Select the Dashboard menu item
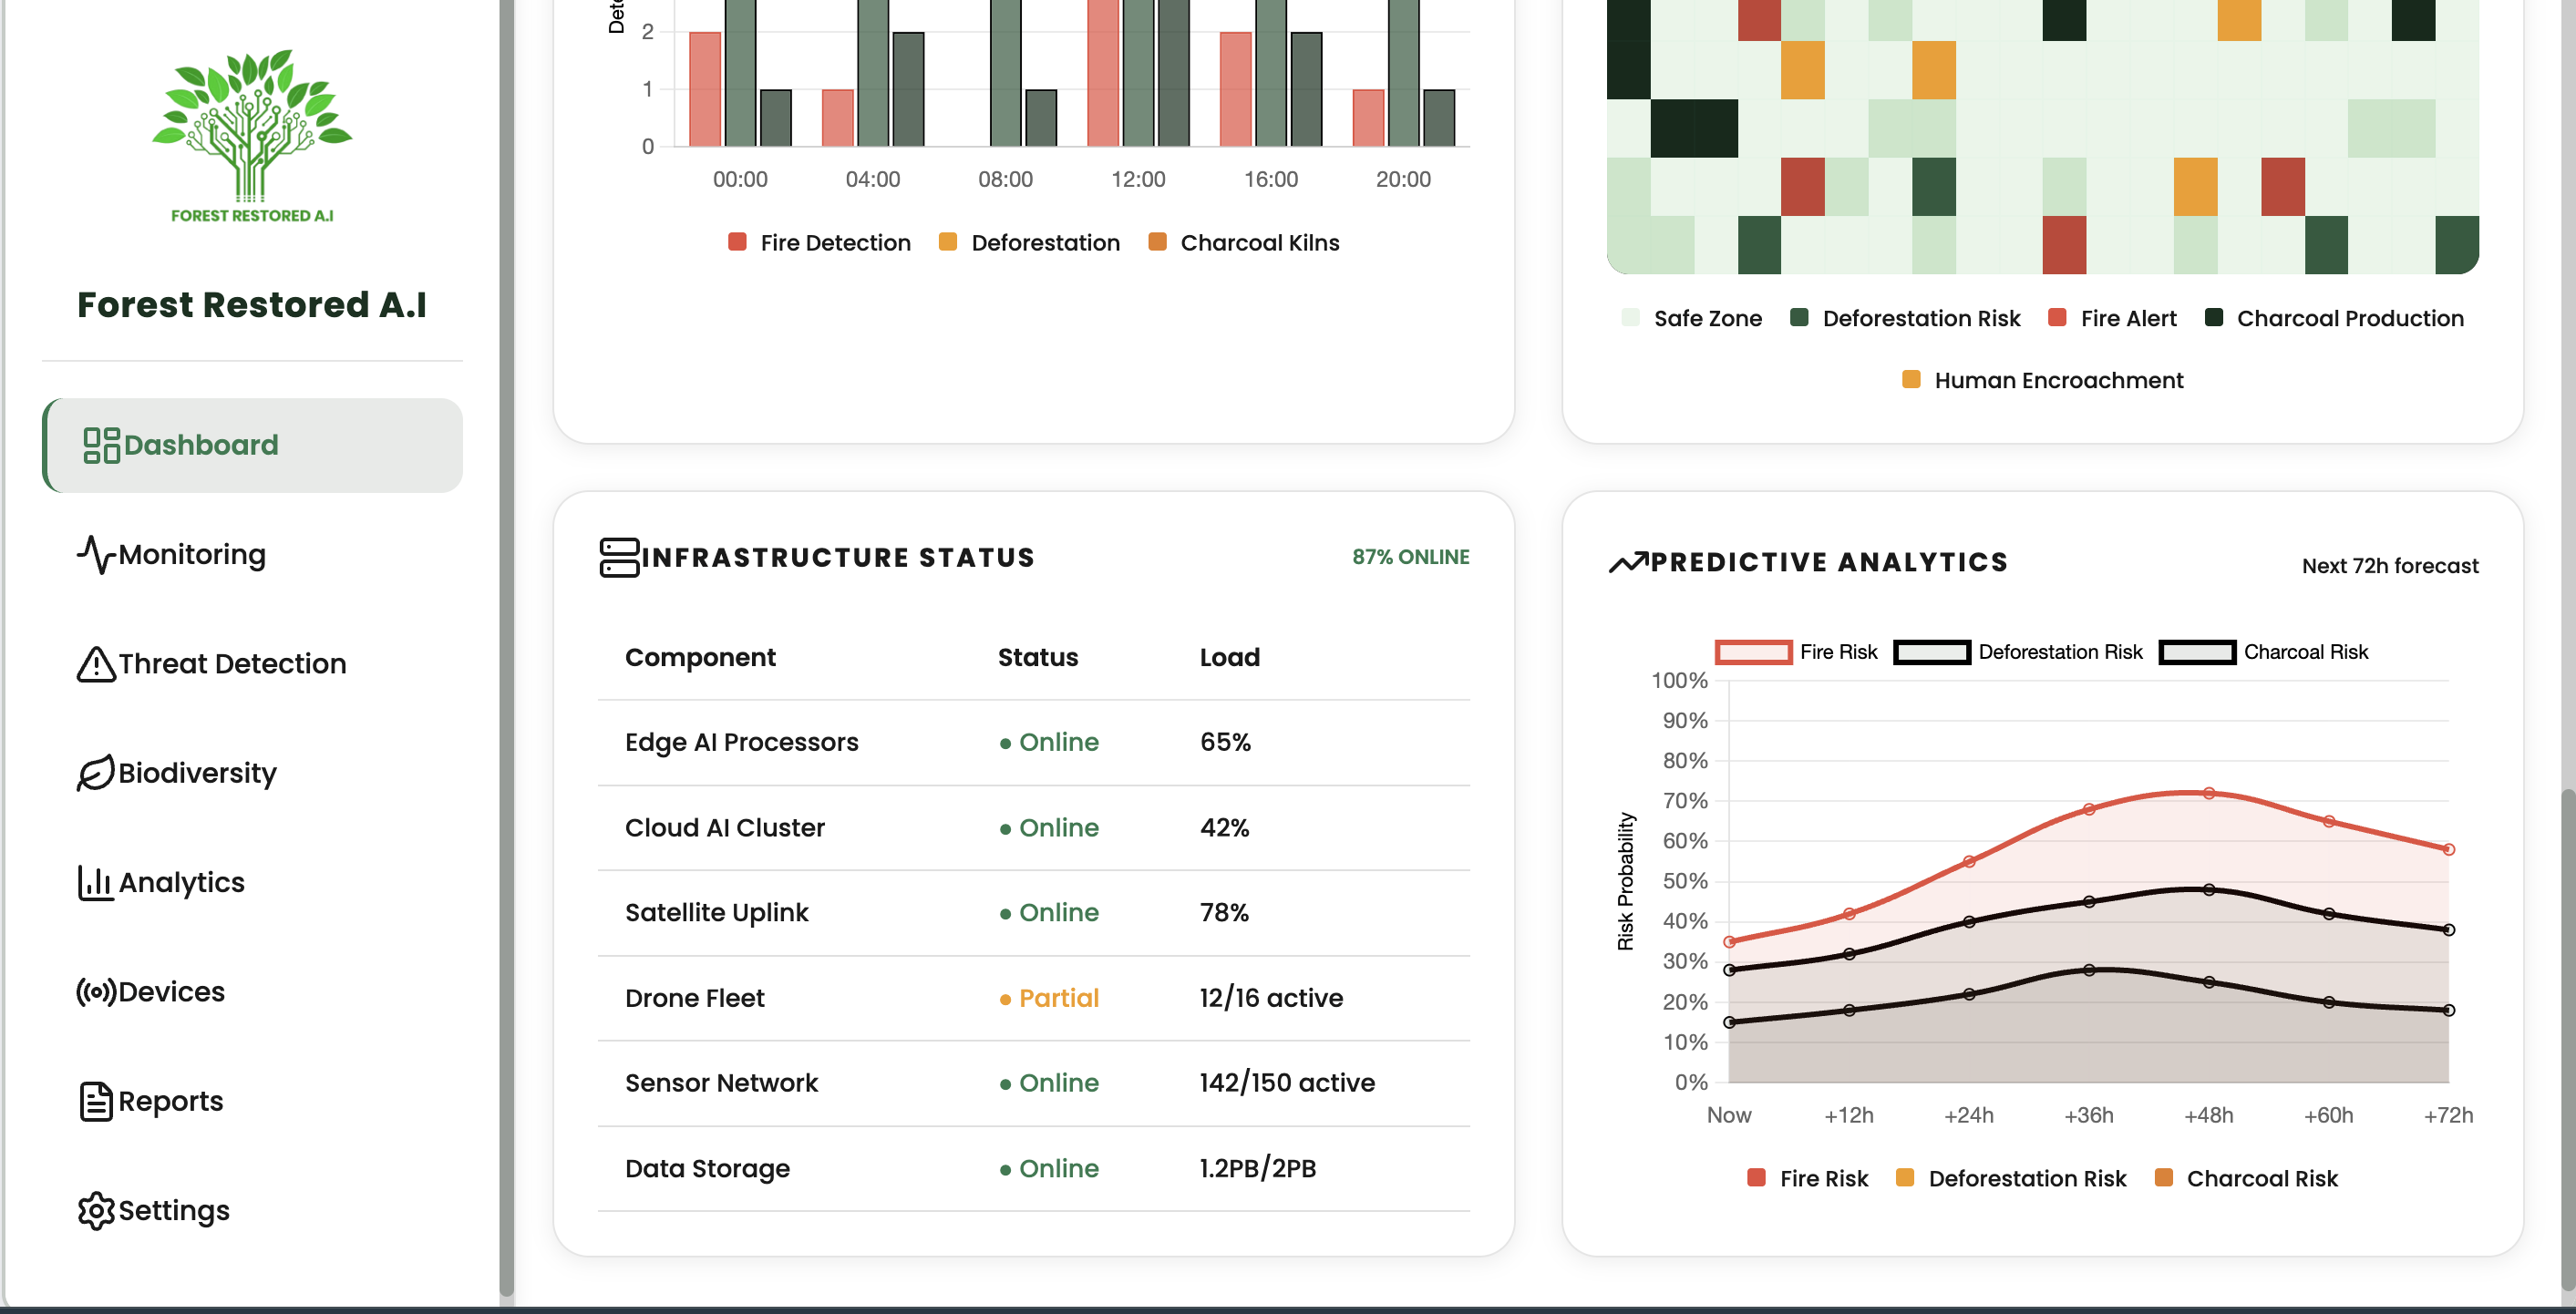The image size is (2576, 1314). 252,445
